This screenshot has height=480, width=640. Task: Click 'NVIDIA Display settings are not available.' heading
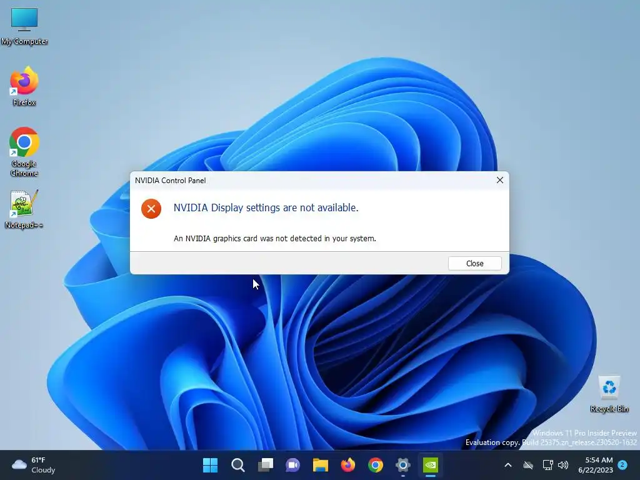point(266,207)
